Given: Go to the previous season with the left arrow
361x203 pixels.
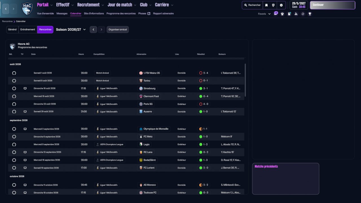Looking at the screenshot, I should [x=93, y=30].
